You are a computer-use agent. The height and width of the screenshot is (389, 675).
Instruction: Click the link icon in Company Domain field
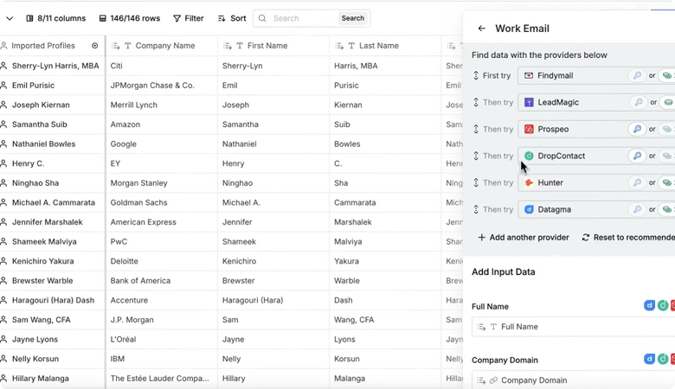tap(493, 380)
